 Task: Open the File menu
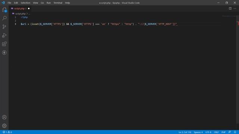pyautogui.click(x=9, y=3)
